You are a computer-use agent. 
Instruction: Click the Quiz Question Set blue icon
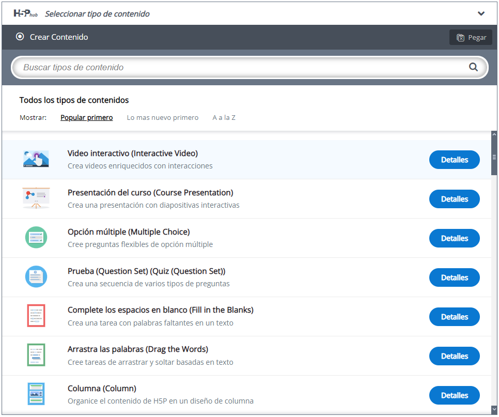(x=36, y=277)
